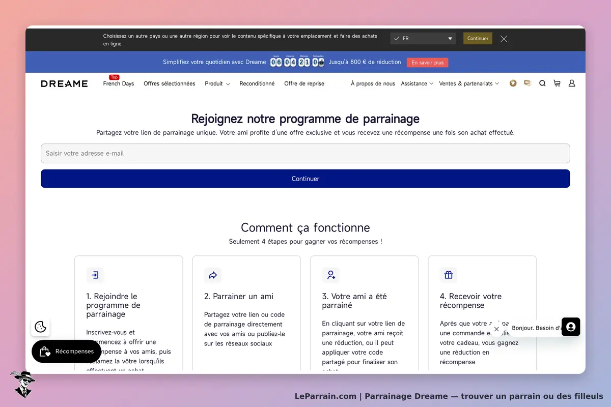Image resolution: width=611 pixels, height=407 pixels.
Task: Click the share arrow icon in step 2
Action: 213,275
